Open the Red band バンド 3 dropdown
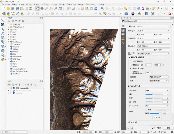The width and height of the screenshot is (174, 134). [153, 31]
